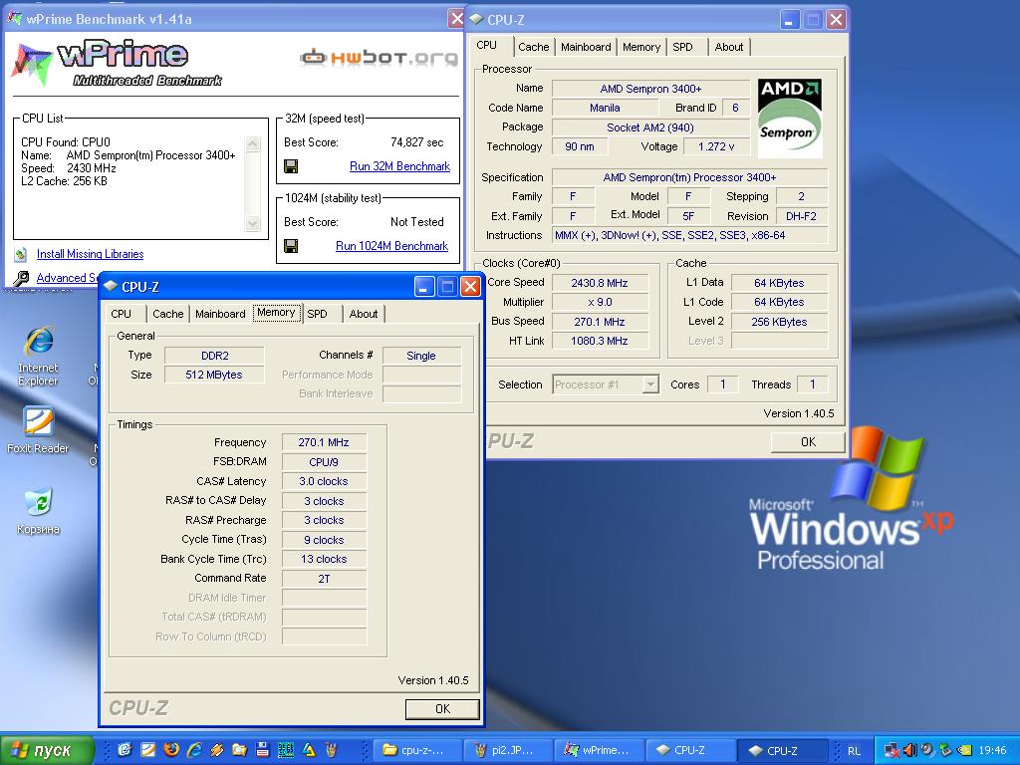Screen dimensions: 1020x765
Task: Click the green chip quick launch icon
Action: click(x=286, y=749)
